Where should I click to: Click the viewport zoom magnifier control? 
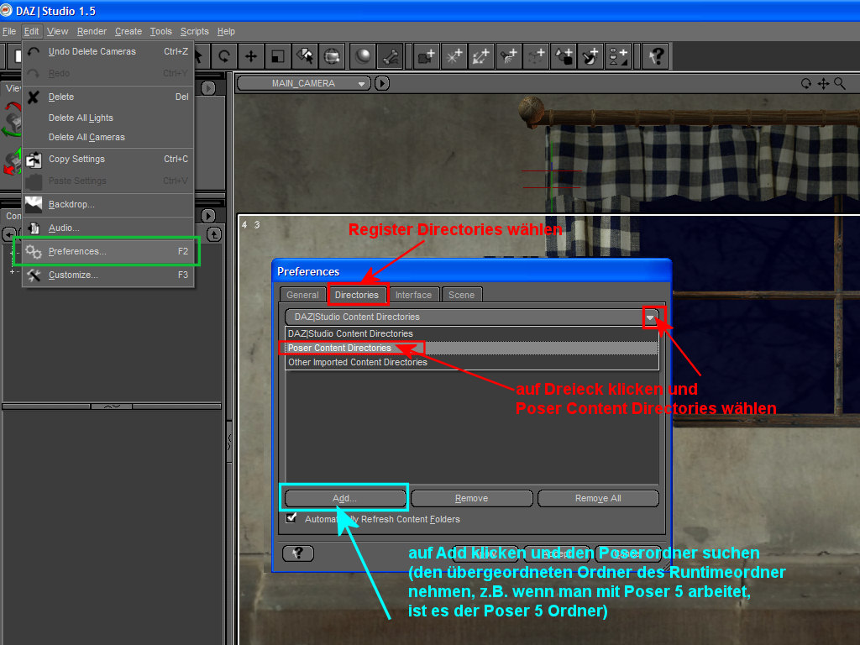(x=840, y=83)
